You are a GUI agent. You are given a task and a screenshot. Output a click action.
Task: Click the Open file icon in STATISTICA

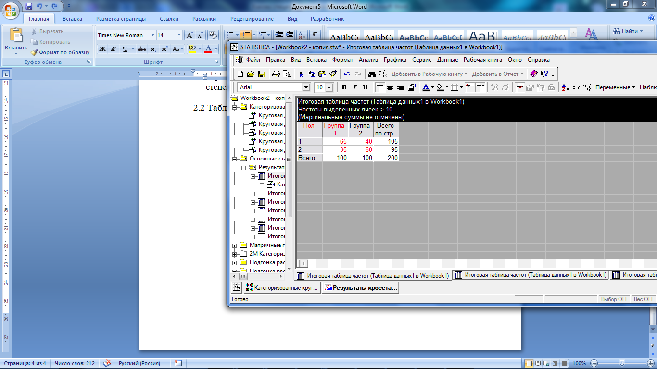click(x=251, y=74)
